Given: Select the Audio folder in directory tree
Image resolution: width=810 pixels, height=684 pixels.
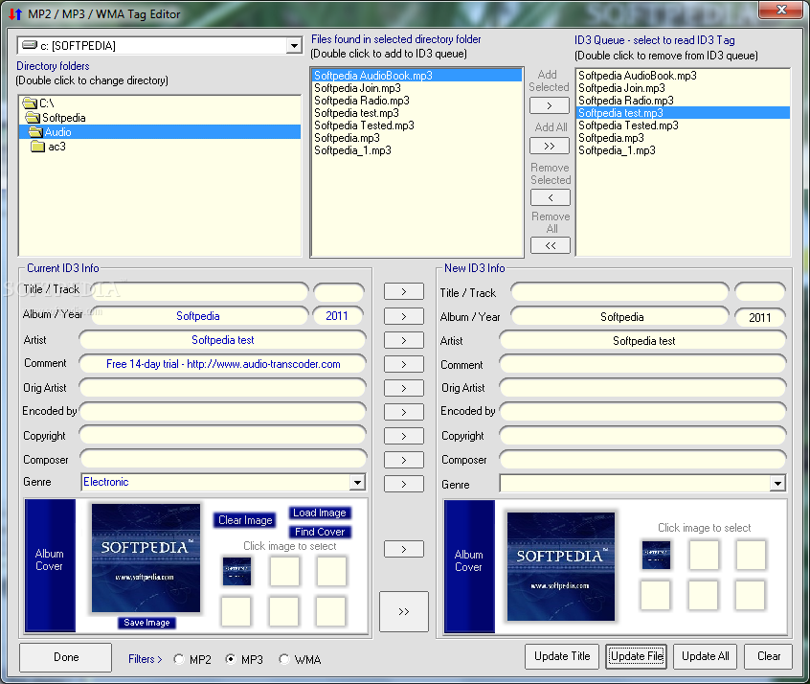Looking at the screenshot, I should pos(159,132).
